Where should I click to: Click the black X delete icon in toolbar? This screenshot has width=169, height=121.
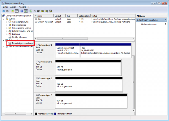click(x=35, y=11)
